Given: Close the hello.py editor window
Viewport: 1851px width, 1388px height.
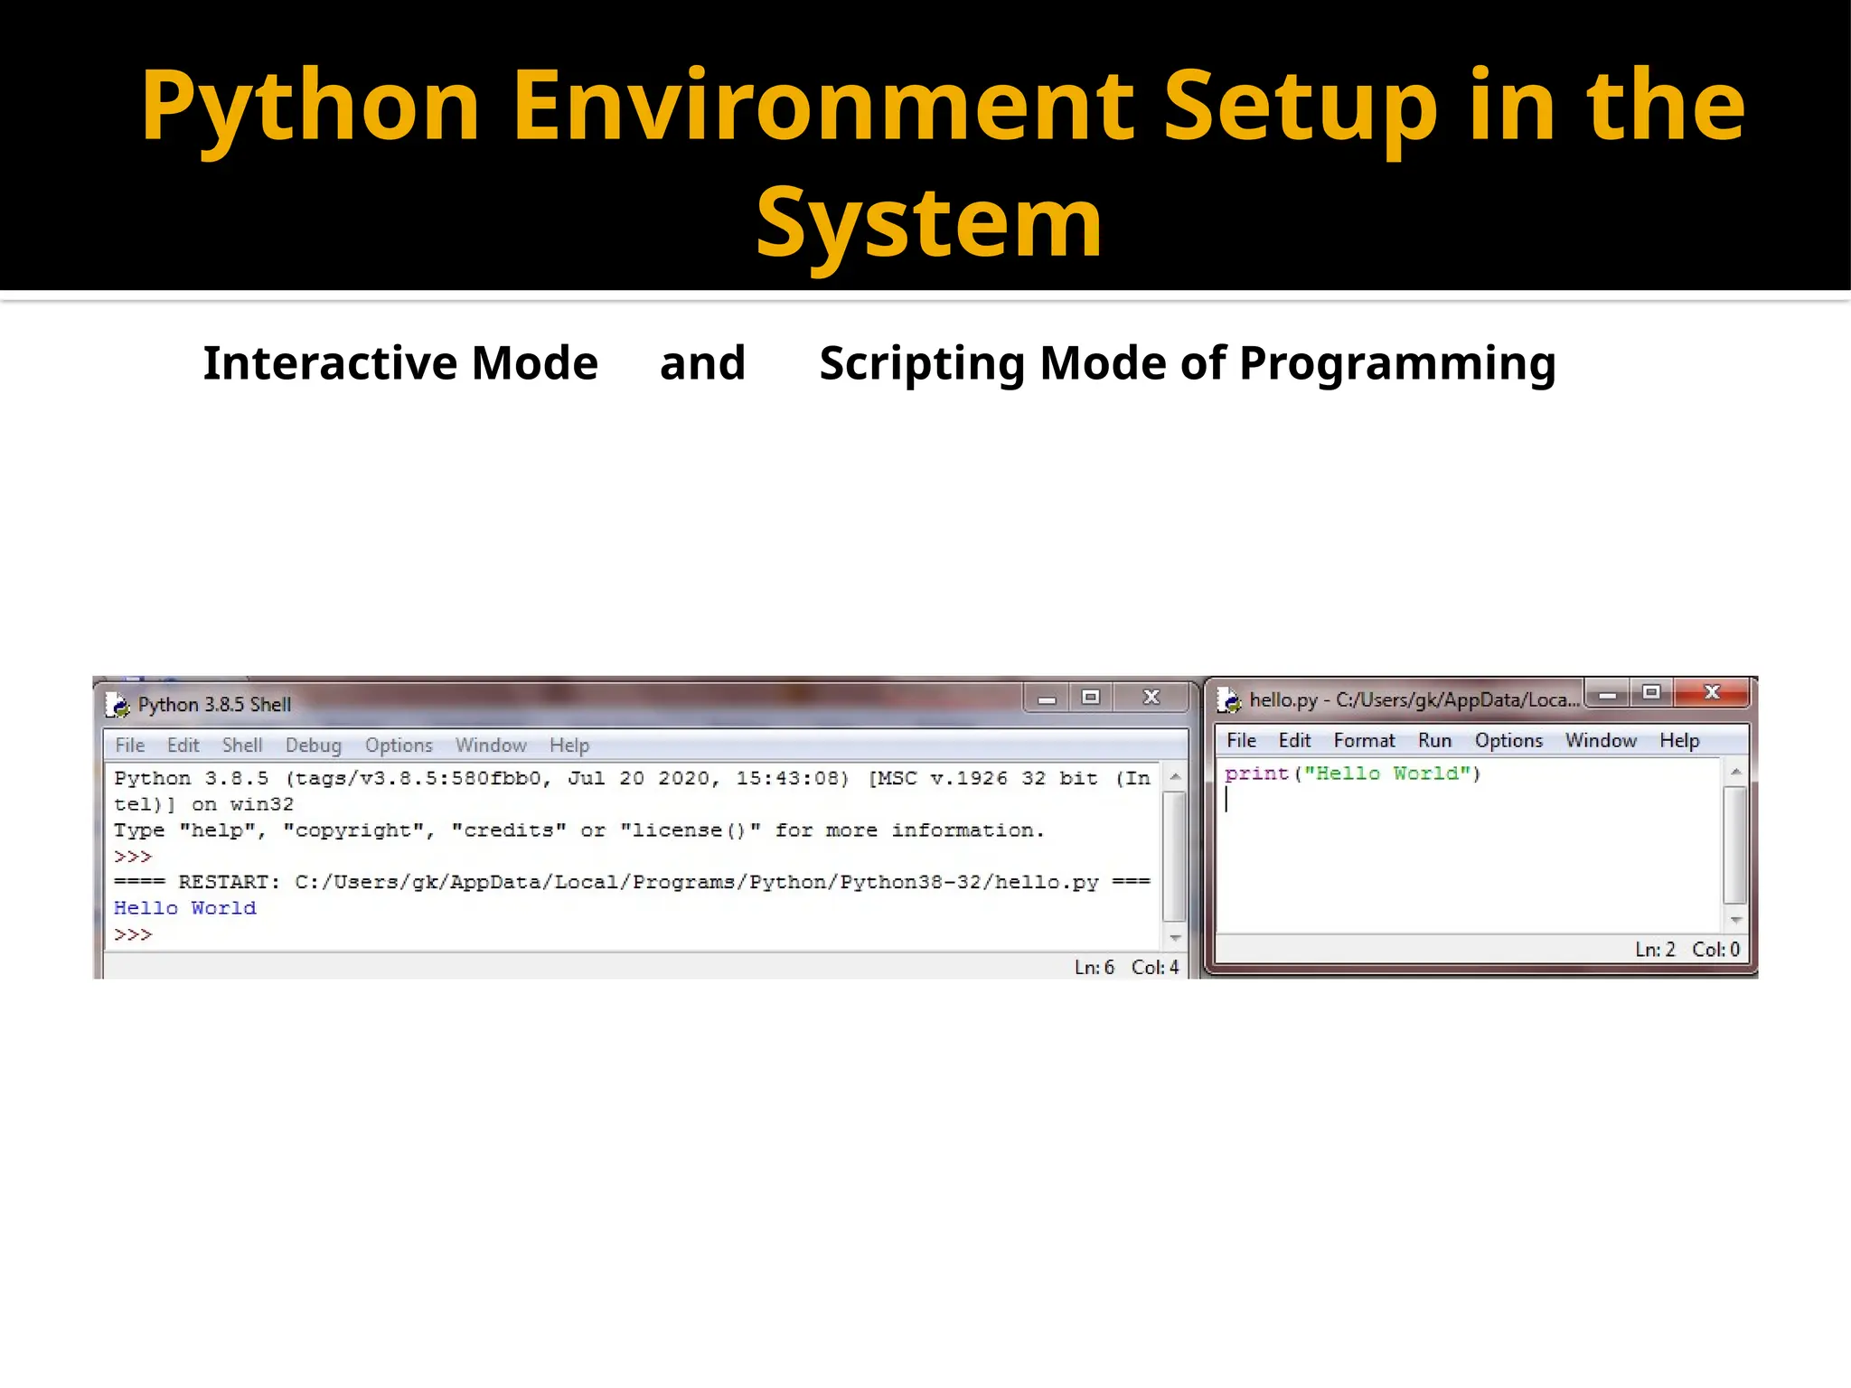Looking at the screenshot, I should pyautogui.click(x=1712, y=692).
